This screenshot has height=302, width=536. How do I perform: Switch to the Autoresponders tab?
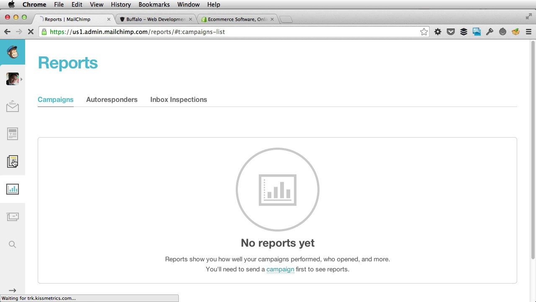[x=112, y=99]
